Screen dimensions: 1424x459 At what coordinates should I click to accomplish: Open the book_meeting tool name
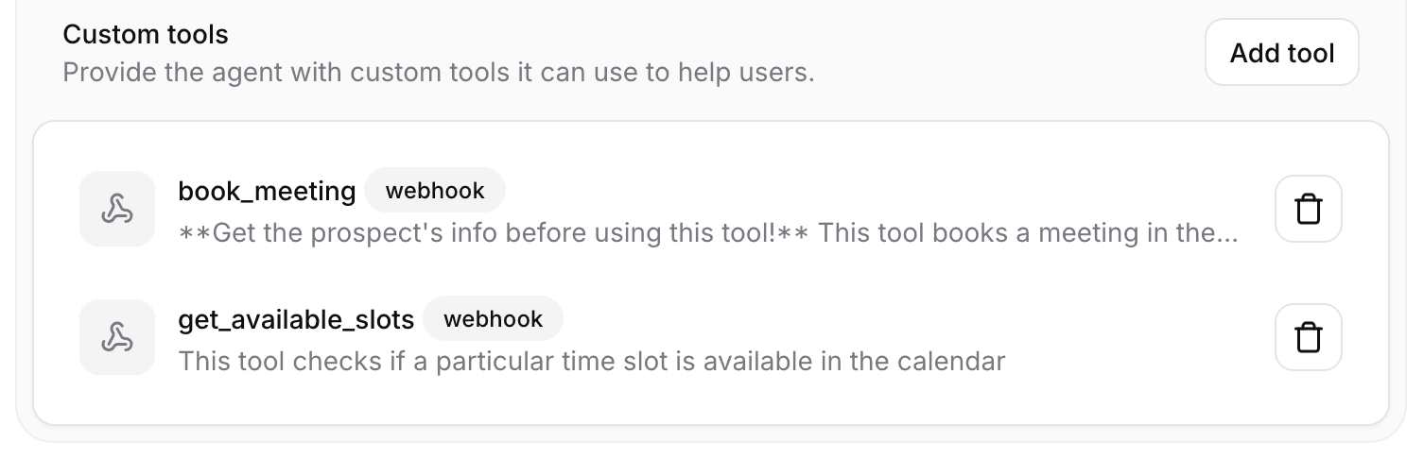(x=267, y=191)
